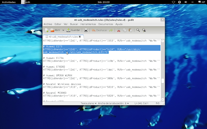Open the network status icon
The width and height of the screenshot is (207, 129).
pyautogui.click(x=173, y=2)
